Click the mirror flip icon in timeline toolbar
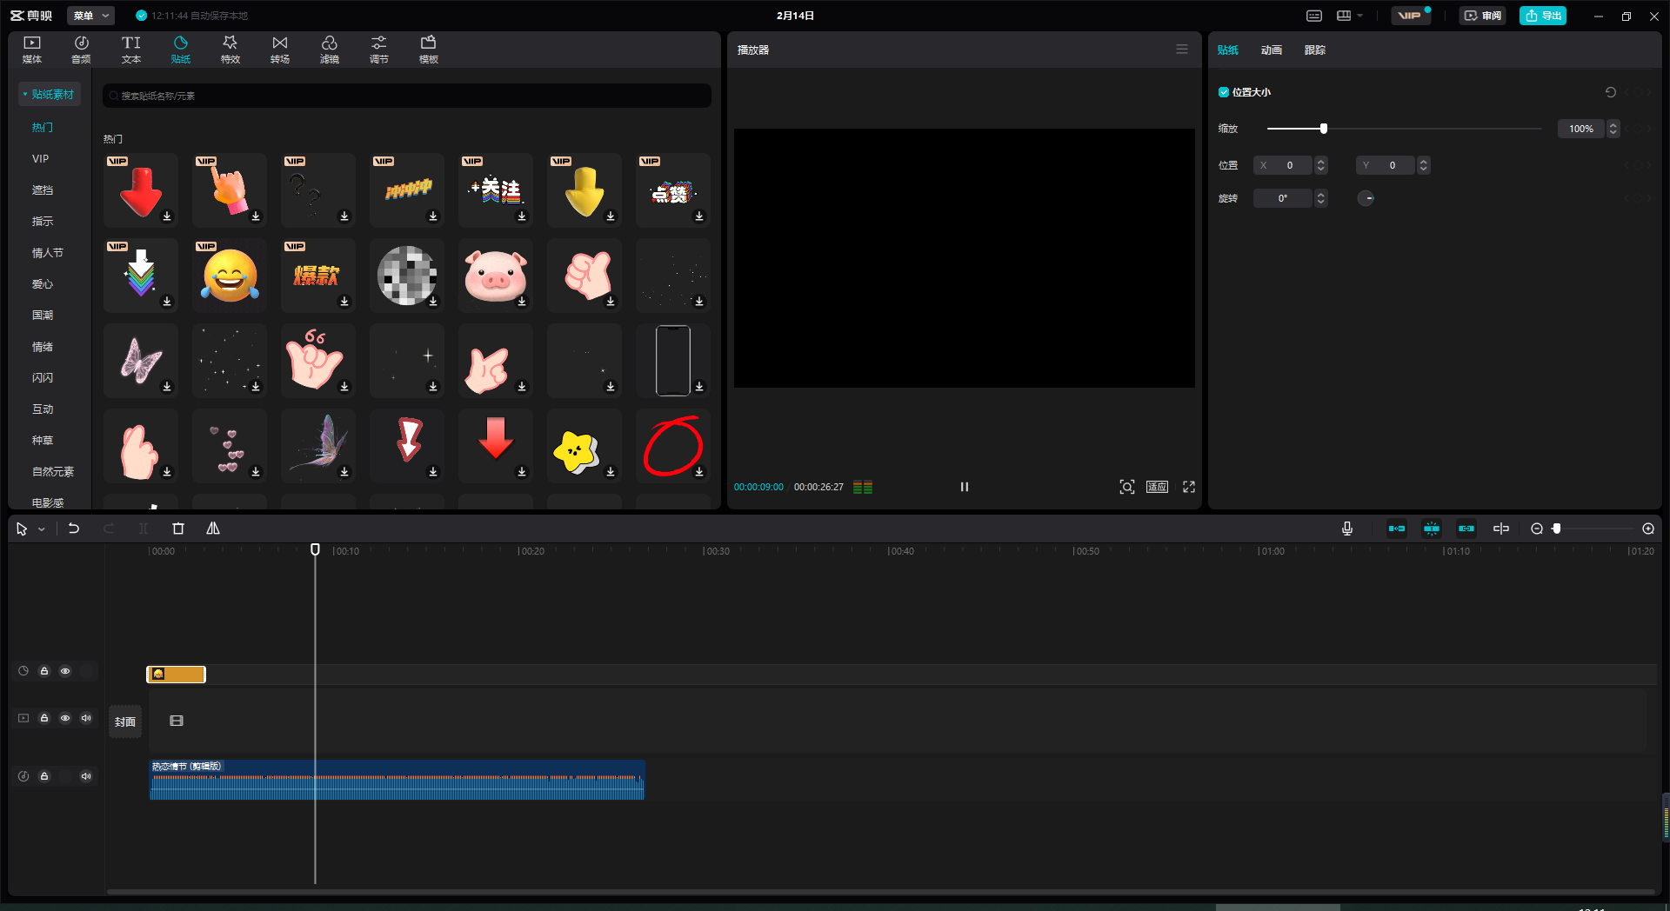This screenshot has height=911, width=1670. pyautogui.click(x=213, y=529)
